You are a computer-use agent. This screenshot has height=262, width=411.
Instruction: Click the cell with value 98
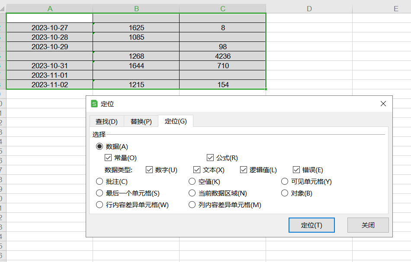click(x=222, y=47)
